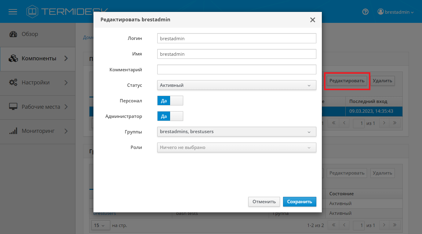The height and width of the screenshot is (234, 422).
Task: Open the hamburger navigation menu
Action: [13, 12]
